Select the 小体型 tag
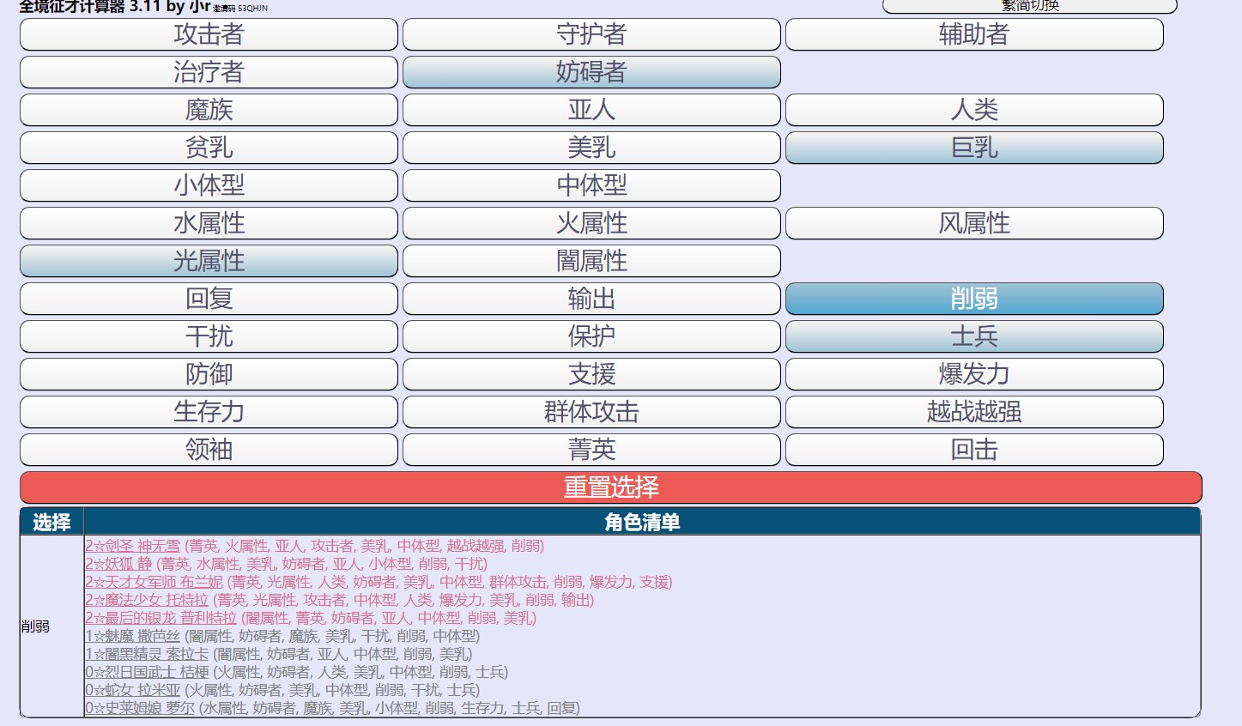The image size is (1242, 726). point(209,185)
